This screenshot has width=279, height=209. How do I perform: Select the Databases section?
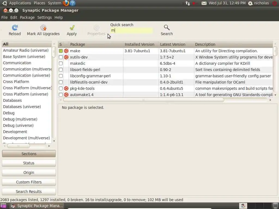point(27,100)
